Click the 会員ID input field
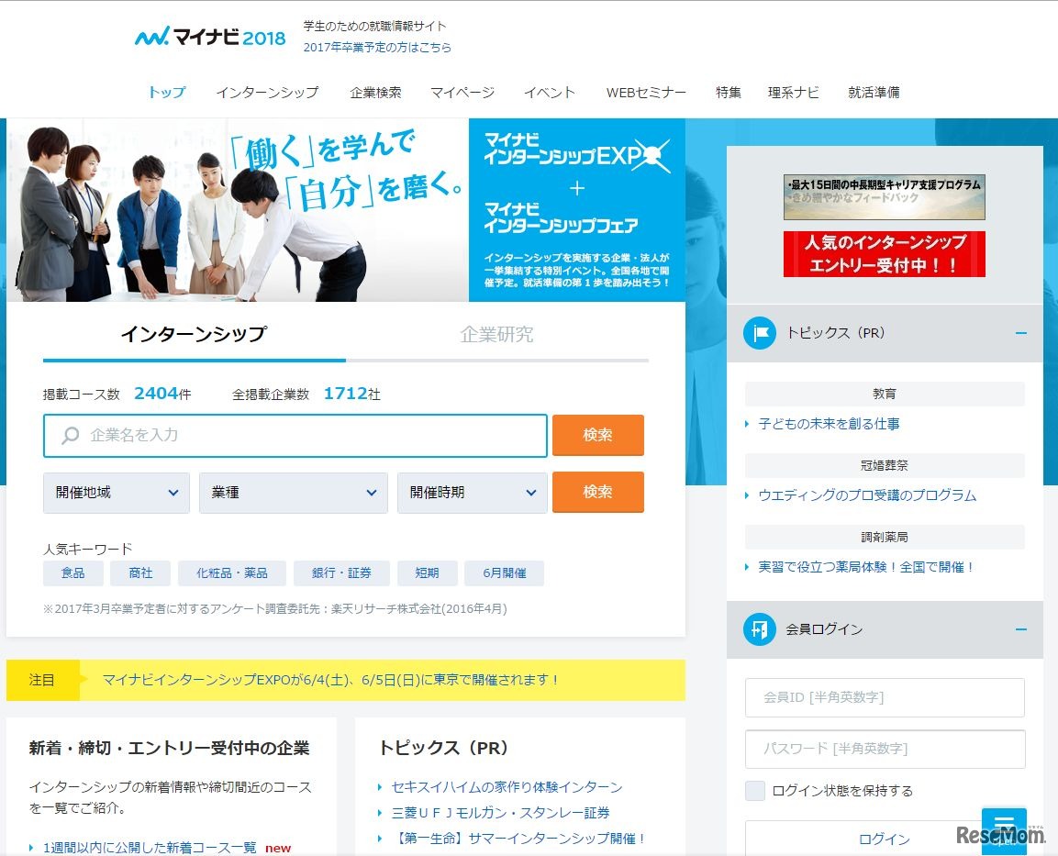 [885, 697]
